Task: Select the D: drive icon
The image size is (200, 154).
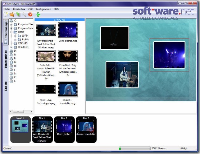Action: point(11,51)
